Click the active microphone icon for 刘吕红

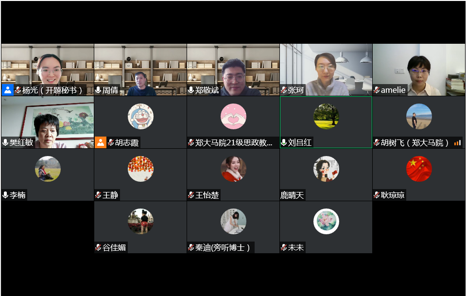tap(284, 142)
